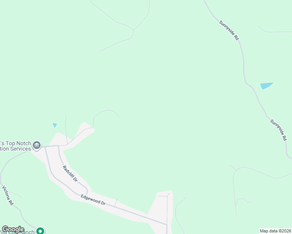Select the lower Sunnyside Rd label
Screen dimensions: 292x234
click(278, 130)
